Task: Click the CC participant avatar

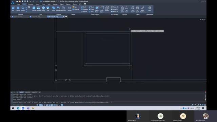Action: click(x=183, y=116)
